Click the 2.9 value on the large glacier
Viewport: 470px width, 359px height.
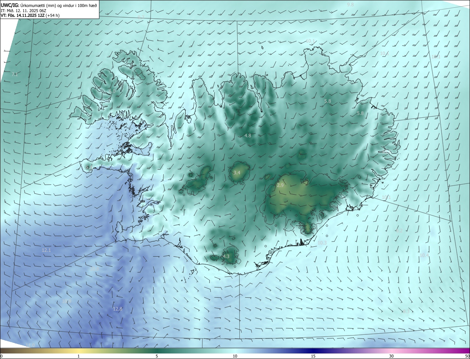[280, 185]
